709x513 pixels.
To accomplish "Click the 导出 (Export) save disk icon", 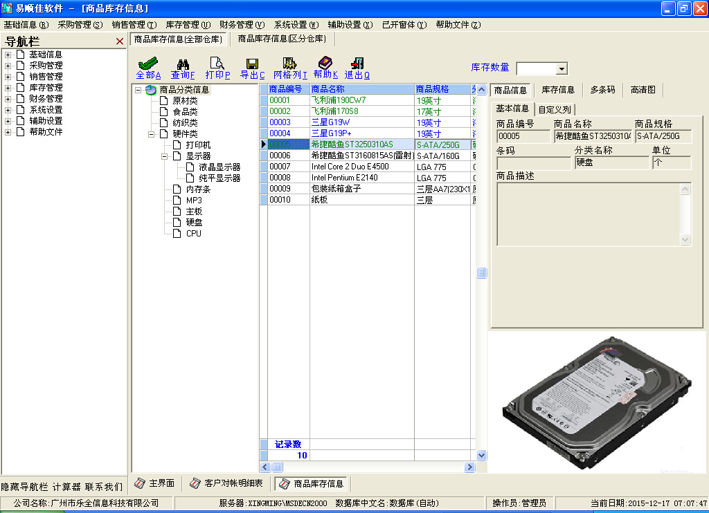I will [252, 64].
